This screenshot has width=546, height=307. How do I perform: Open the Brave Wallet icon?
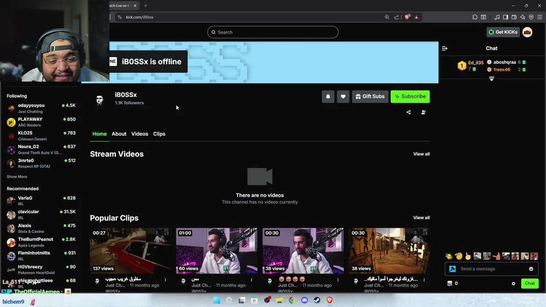[x=514, y=17]
